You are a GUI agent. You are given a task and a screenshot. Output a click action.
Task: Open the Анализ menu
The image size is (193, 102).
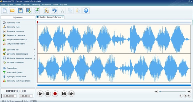(55, 5)
